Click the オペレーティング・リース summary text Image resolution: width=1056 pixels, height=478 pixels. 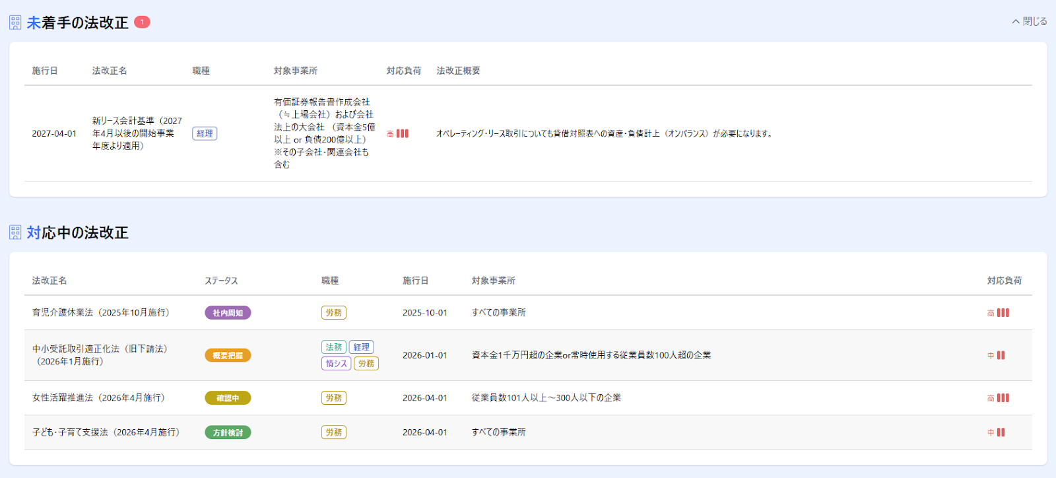(x=605, y=133)
